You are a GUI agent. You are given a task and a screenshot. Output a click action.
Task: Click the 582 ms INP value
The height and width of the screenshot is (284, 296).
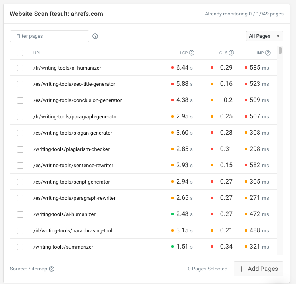tap(259, 165)
